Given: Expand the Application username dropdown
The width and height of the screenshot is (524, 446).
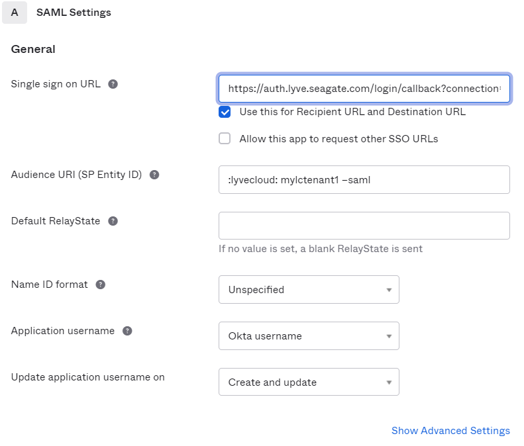Looking at the screenshot, I should click(309, 336).
